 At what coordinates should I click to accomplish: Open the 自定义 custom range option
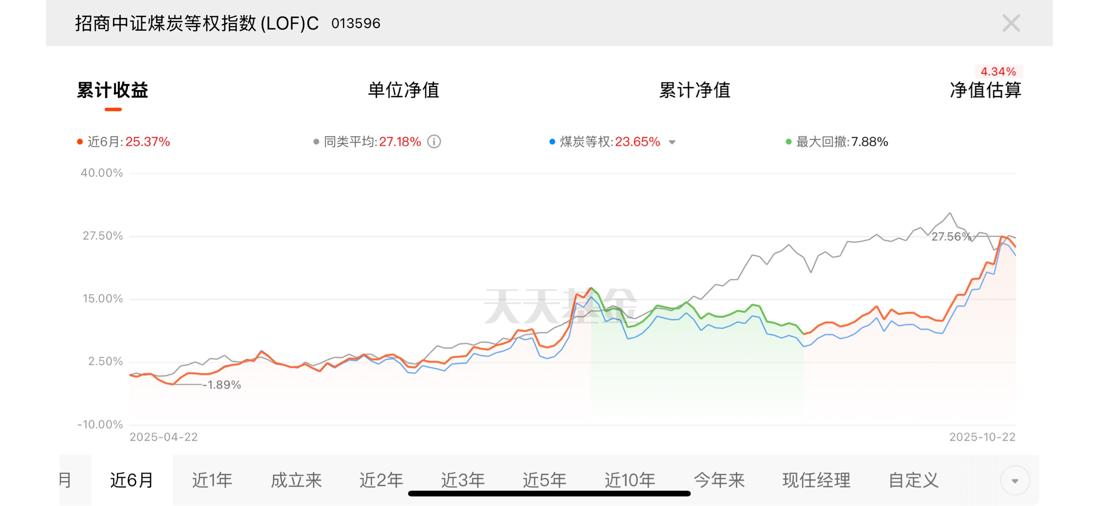(x=913, y=480)
